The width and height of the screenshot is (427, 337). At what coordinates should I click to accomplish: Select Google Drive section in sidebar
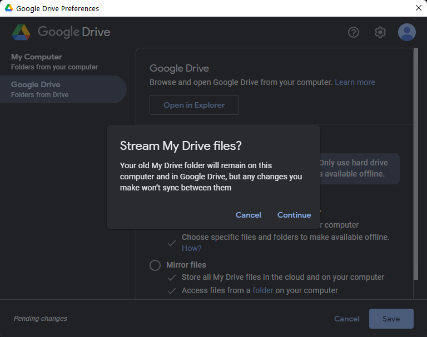[x=63, y=89]
